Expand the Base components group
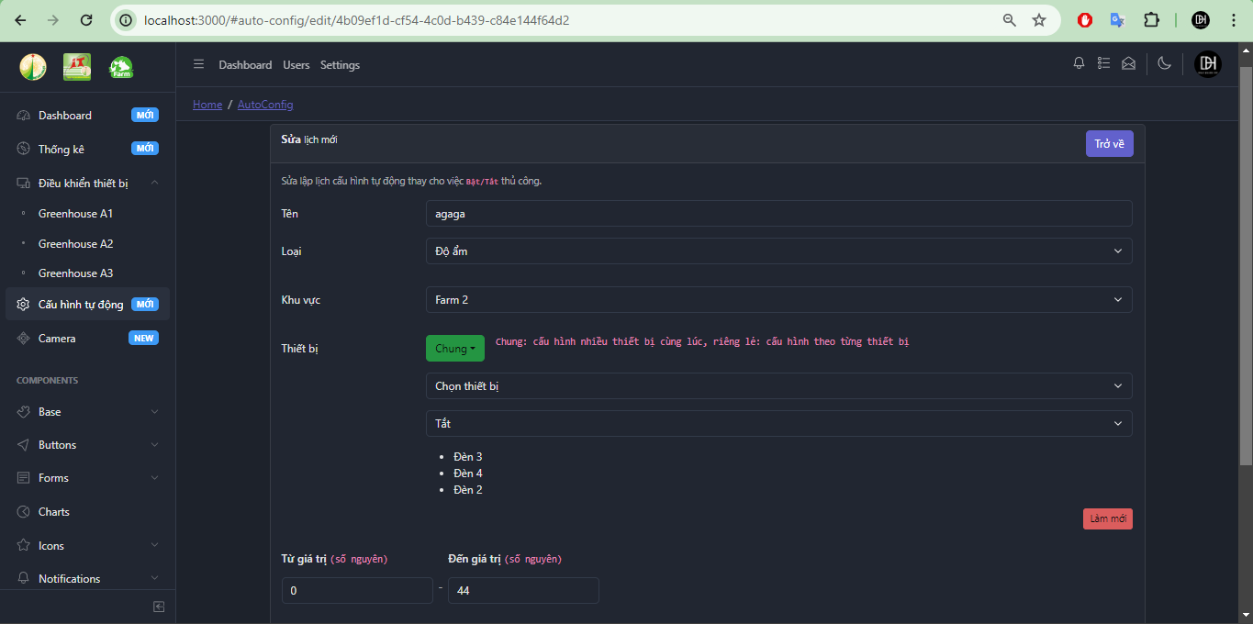This screenshot has height=624, width=1253. tap(154, 411)
